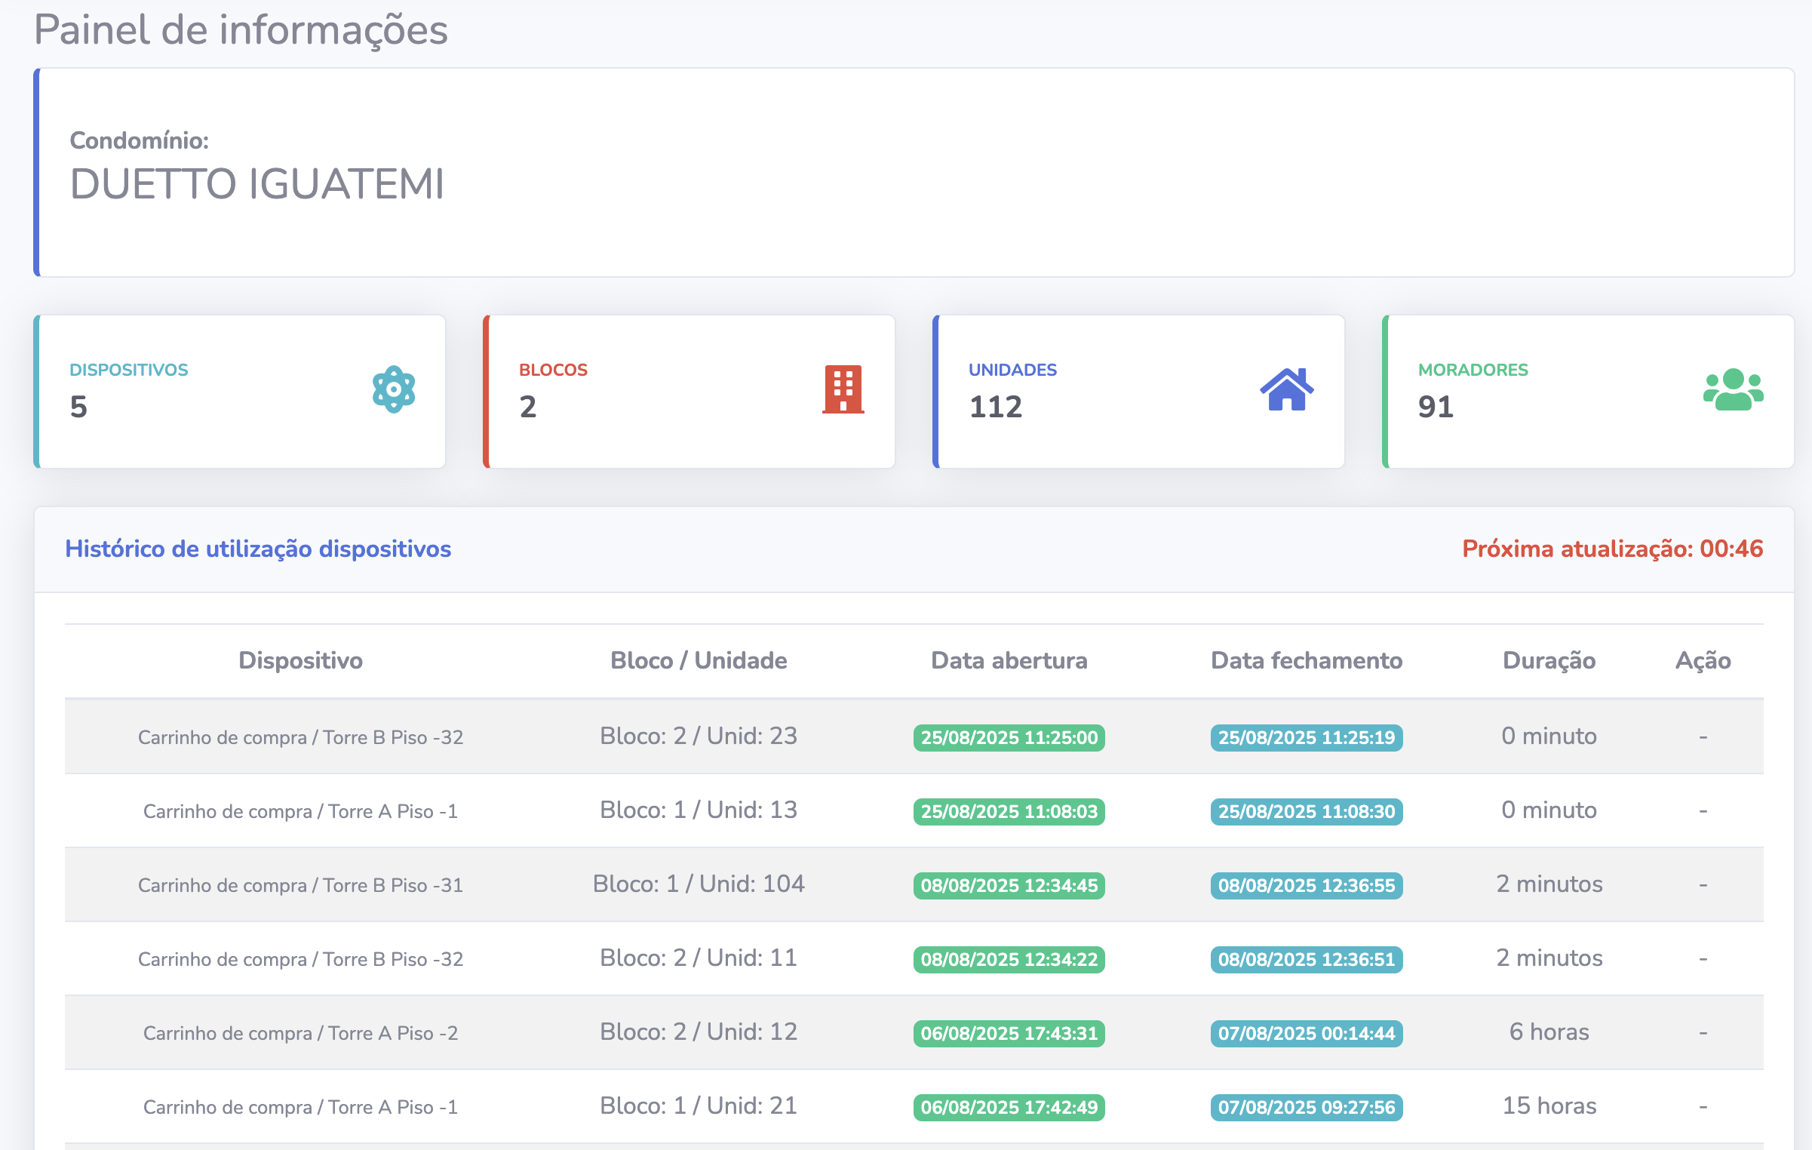The height and width of the screenshot is (1150, 1812).
Task: Click the Próxima atualização countdown timer
Action: click(x=1612, y=549)
